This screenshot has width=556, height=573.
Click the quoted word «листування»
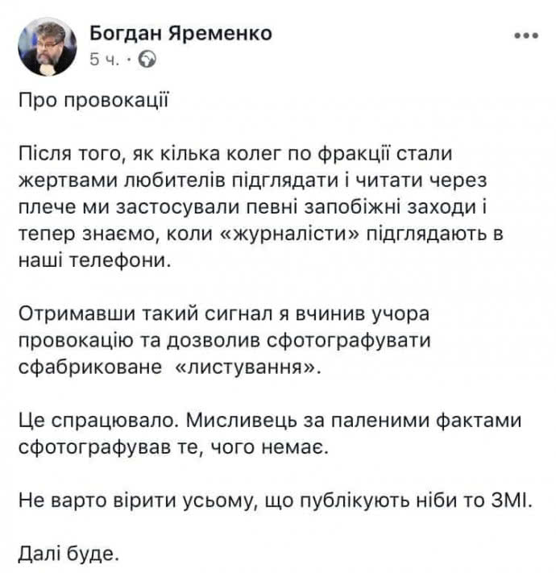coord(254,365)
